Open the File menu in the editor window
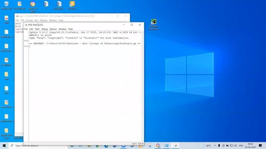266x149 pixels. 17,20
